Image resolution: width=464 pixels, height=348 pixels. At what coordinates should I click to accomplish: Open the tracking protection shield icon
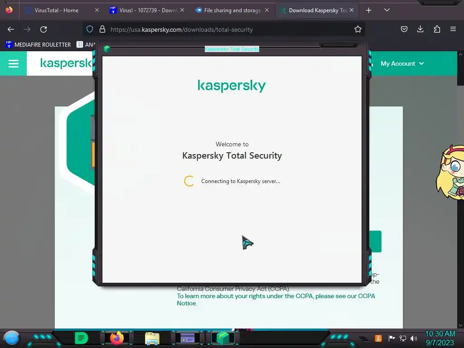coord(90,29)
